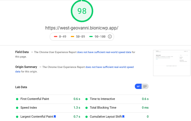The image size is (191, 121).
Task: Click the page screenshot thumbnail
Action: click(172, 63)
